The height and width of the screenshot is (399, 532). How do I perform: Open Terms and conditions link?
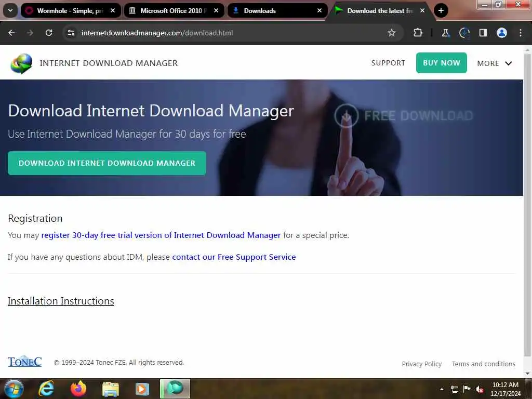point(484,364)
